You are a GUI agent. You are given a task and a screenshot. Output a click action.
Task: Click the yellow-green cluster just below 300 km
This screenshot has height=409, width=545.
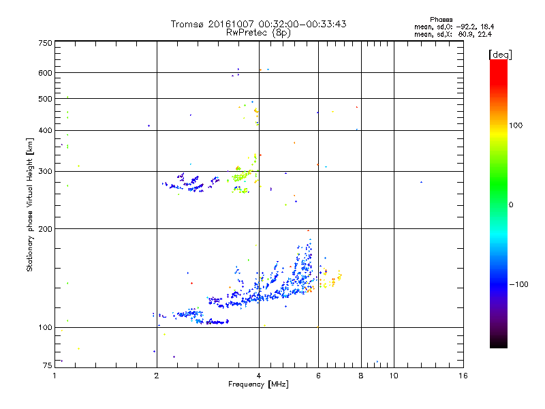242,176
